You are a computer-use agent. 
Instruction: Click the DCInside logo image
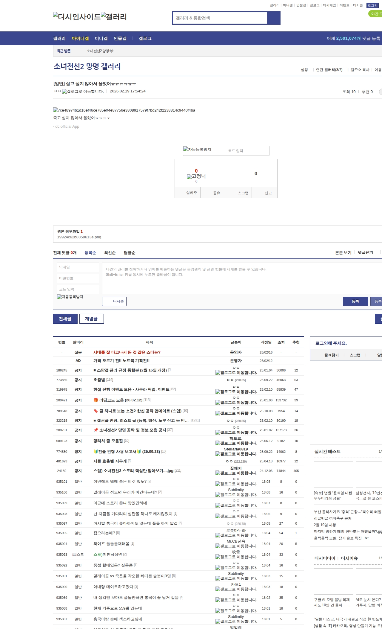pos(77,17)
